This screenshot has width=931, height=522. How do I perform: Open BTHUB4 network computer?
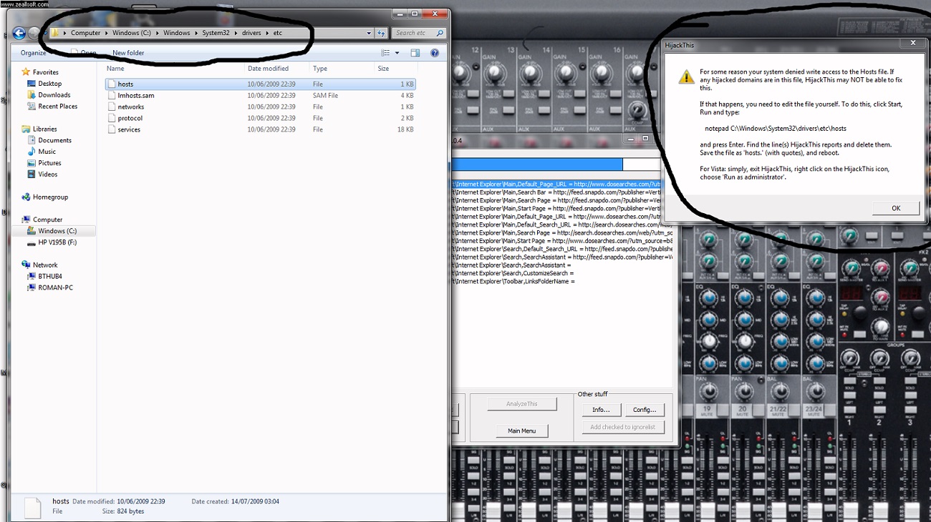[49, 276]
